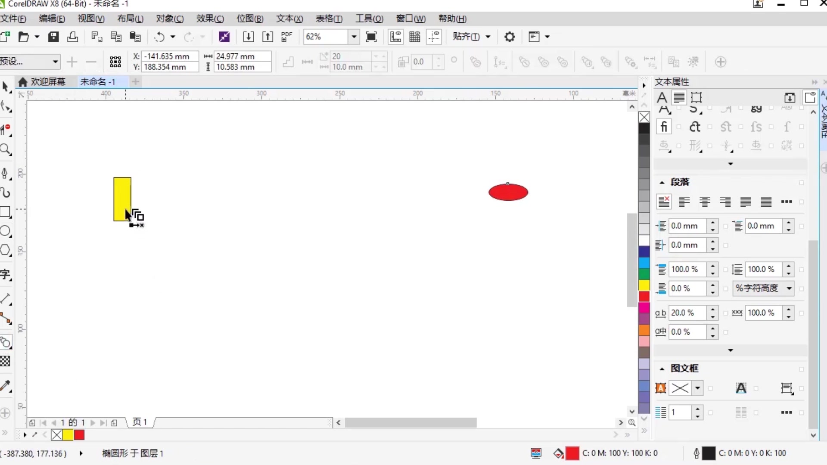This screenshot has width=827, height=465.
Task: Toggle center paragraph alignment
Action: point(705,201)
